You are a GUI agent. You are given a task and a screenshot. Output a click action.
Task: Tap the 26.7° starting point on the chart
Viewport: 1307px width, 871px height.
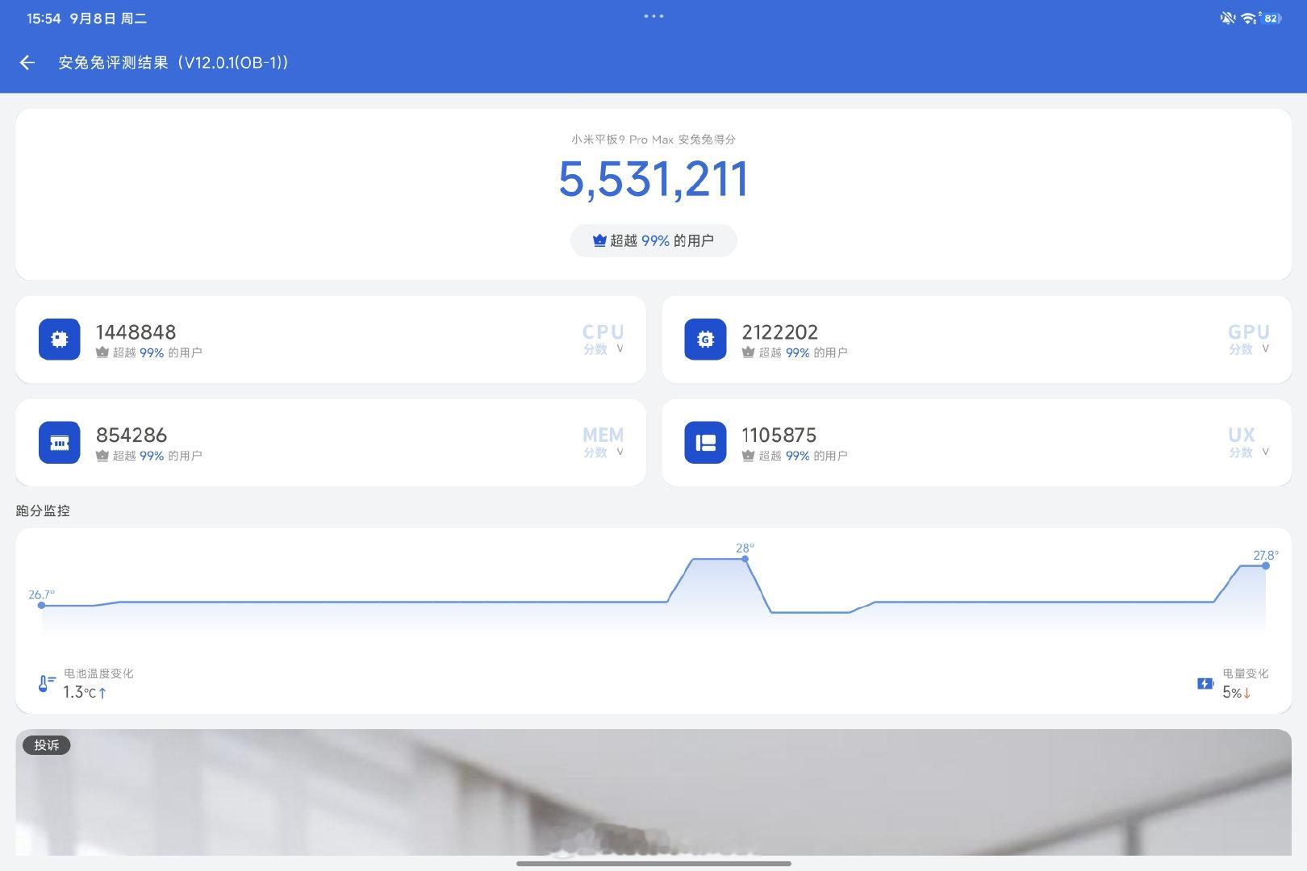pos(41,605)
